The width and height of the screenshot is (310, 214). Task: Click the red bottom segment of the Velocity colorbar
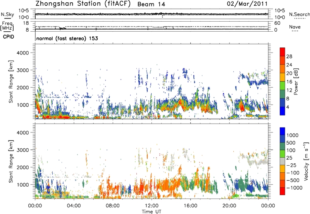[x=282, y=191]
